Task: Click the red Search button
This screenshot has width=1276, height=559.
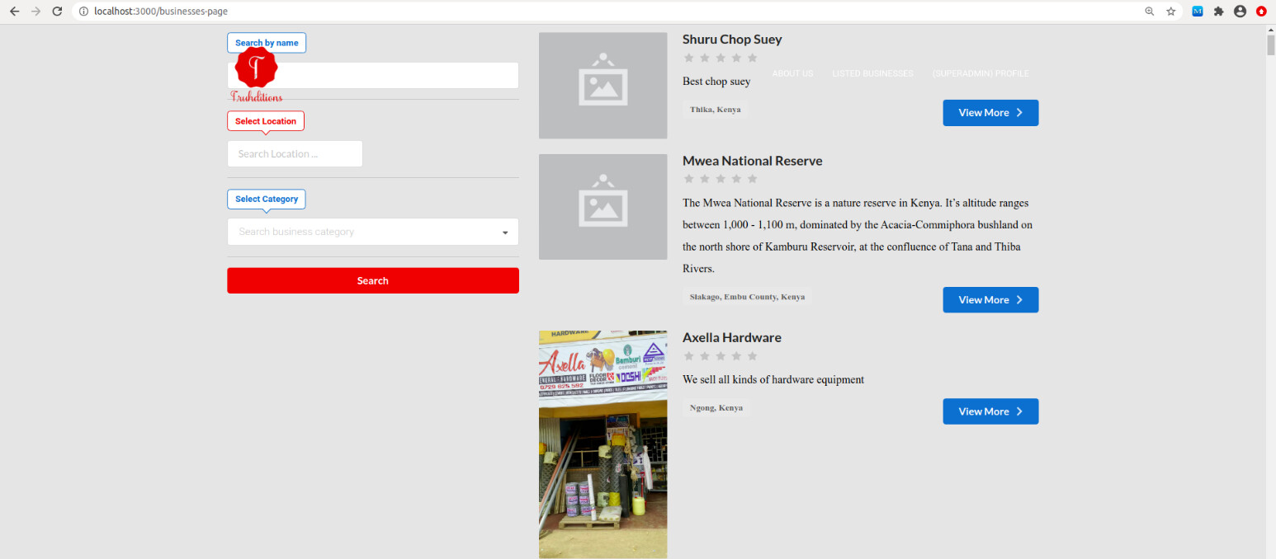Action: click(373, 280)
